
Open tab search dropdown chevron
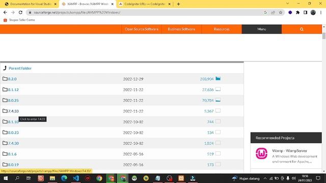(287, 4)
